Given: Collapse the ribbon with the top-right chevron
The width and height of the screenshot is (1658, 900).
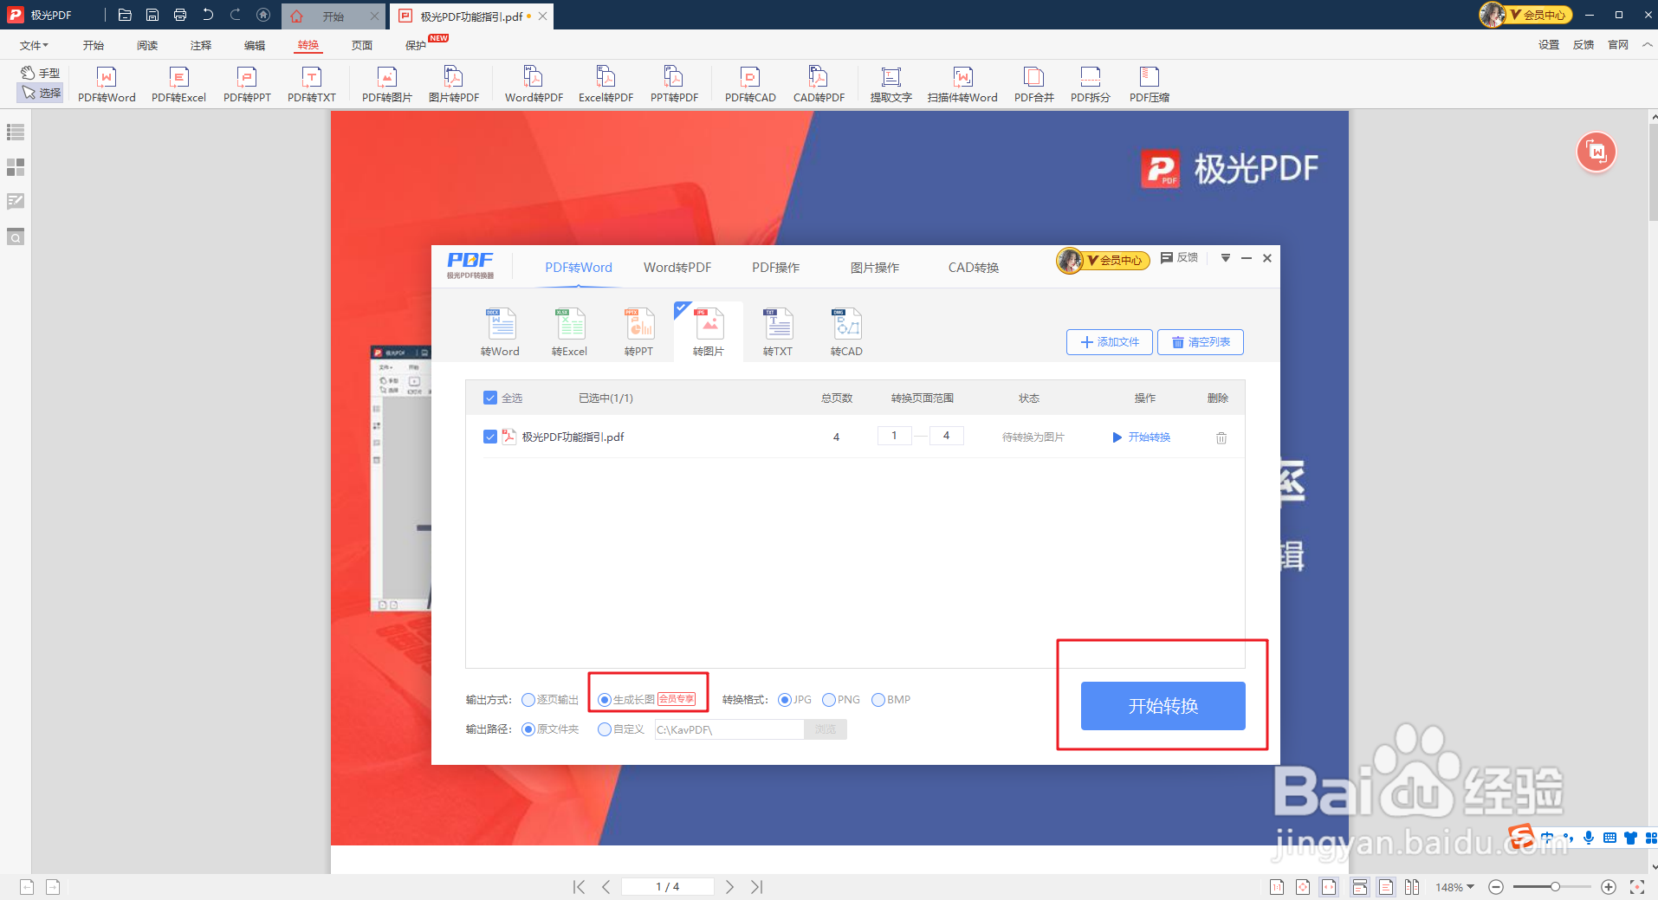Looking at the screenshot, I should coord(1647,45).
